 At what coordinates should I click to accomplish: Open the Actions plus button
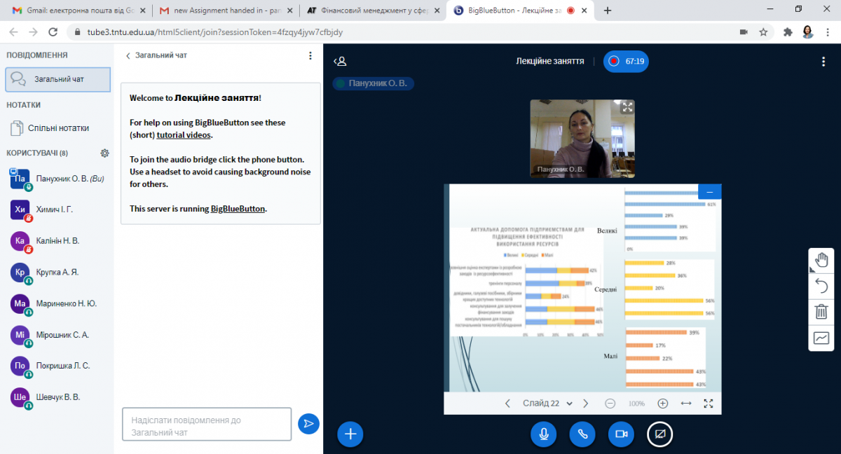(x=350, y=434)
